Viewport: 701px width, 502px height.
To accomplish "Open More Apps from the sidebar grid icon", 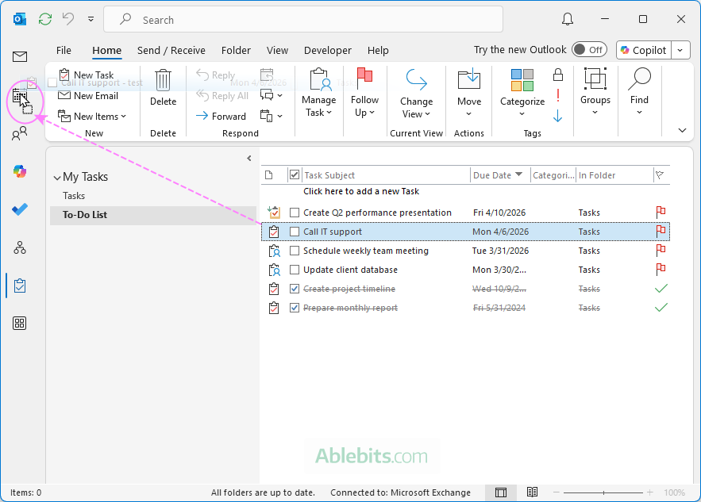I will pyautogui.click(x=19, y=323).
